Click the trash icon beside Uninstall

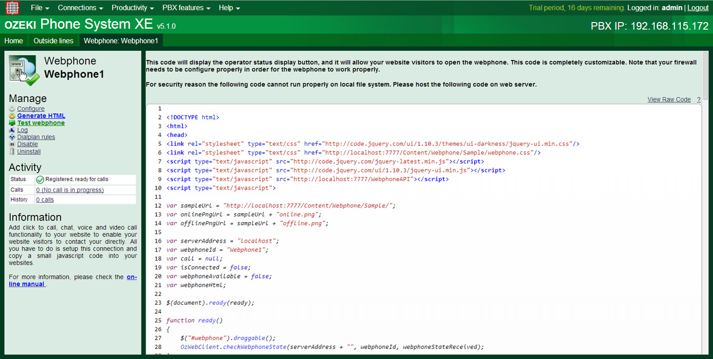click(12, 151)
